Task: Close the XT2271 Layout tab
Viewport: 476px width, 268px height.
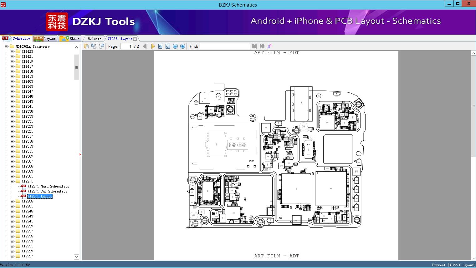Action: (135, 39)
